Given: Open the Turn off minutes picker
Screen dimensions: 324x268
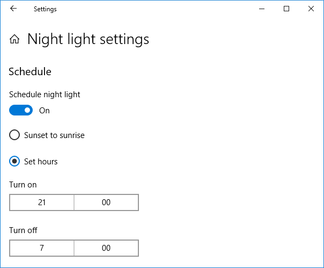Looking at the screenshot, I should click(x=106, y=248).
